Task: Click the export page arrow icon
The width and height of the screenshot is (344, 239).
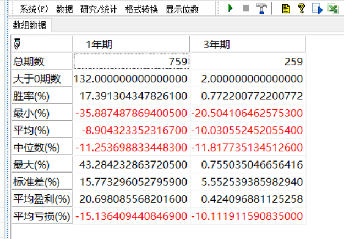Action: pyautogui.click(x=316, y=9)
